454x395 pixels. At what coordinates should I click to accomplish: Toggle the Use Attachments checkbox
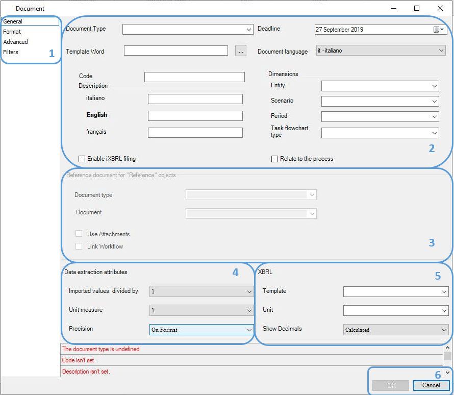[79, 234]
